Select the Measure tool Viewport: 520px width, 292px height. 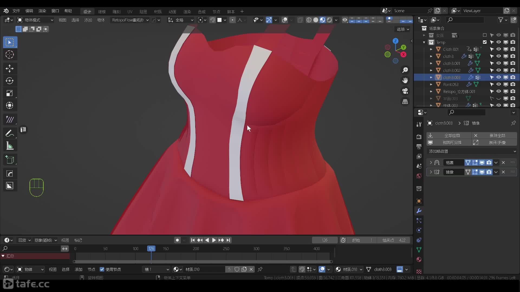tap(10, 146)
